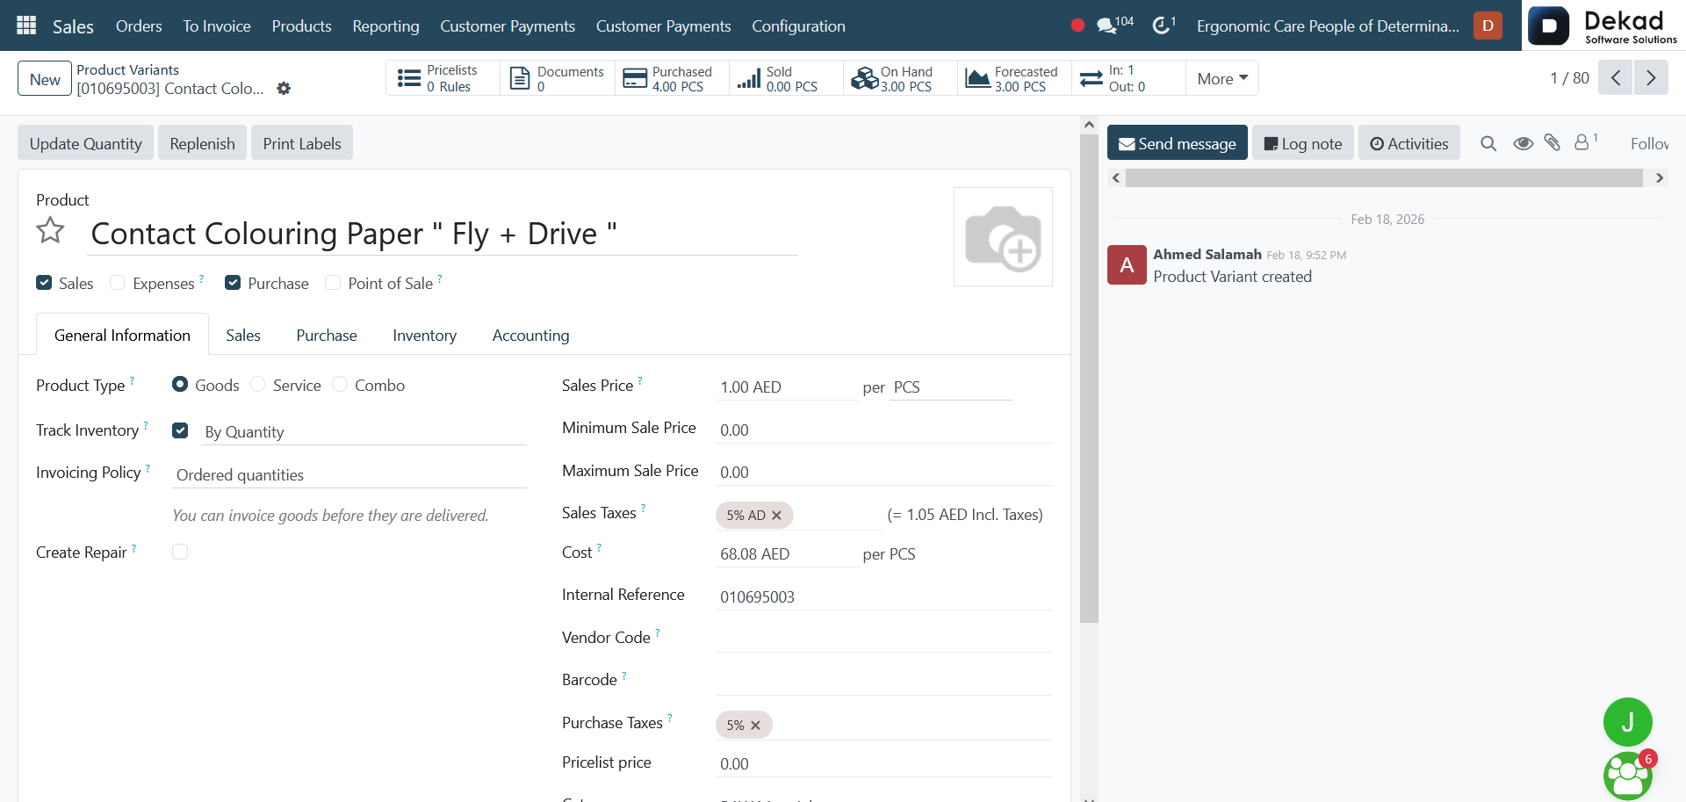
Task: Select Service product type
Action: (258, 385)
